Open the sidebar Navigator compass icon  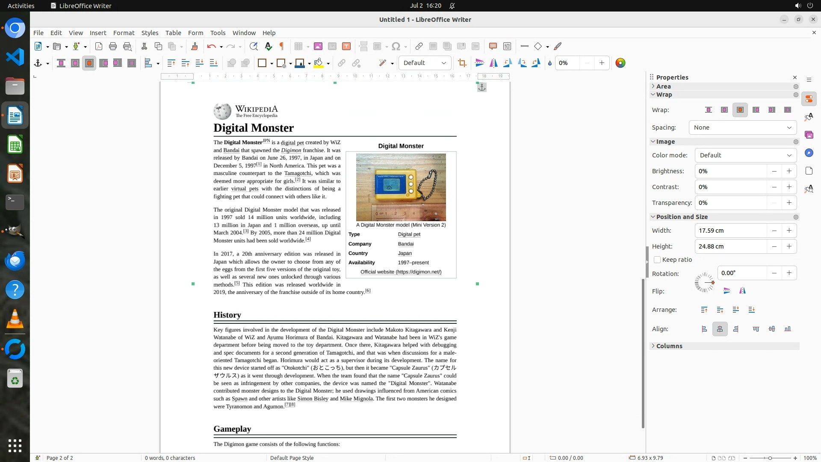(x=809, y=153)
